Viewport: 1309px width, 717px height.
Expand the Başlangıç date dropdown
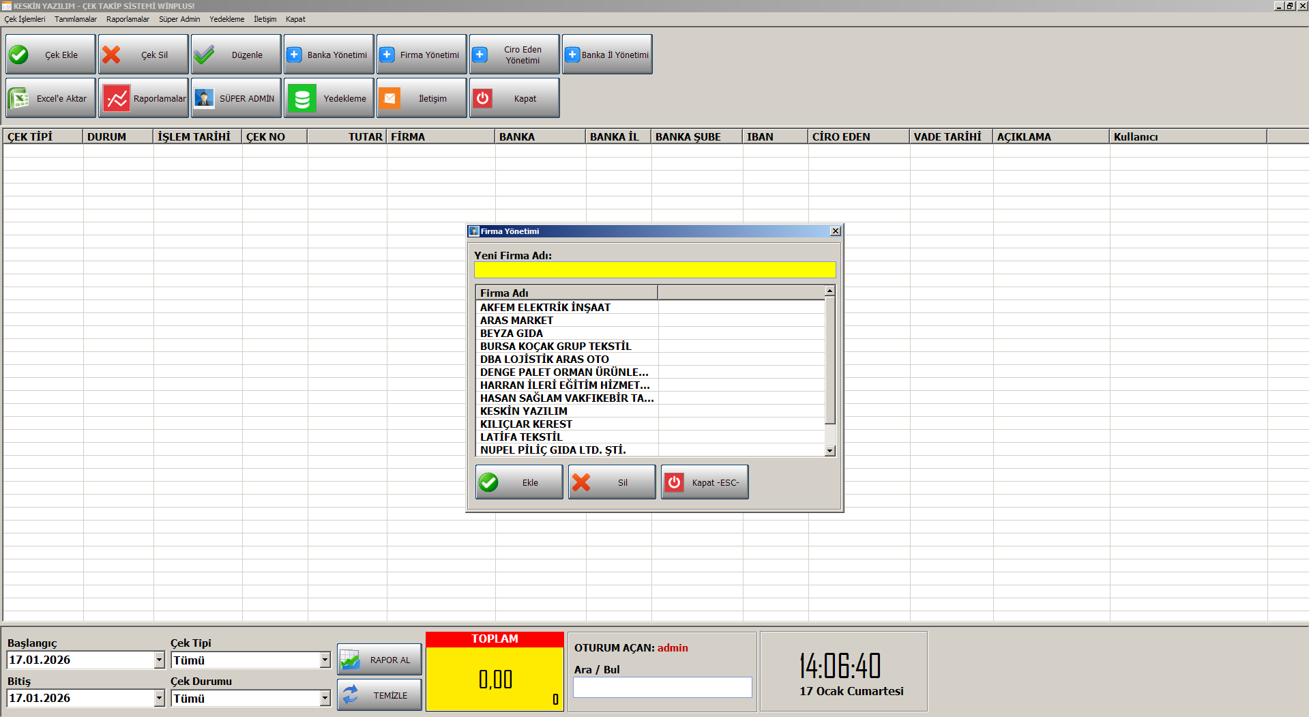159,660
